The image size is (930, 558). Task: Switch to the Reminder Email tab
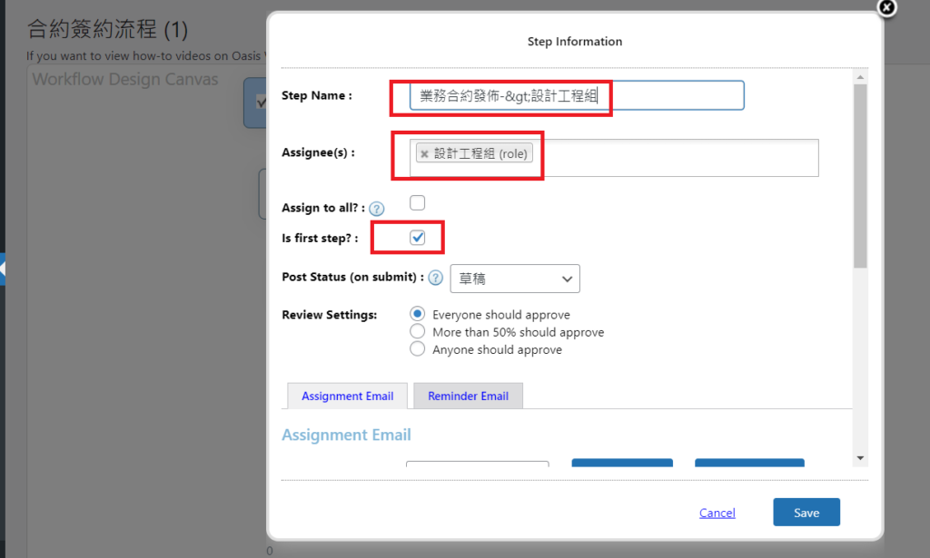(468, 396)
